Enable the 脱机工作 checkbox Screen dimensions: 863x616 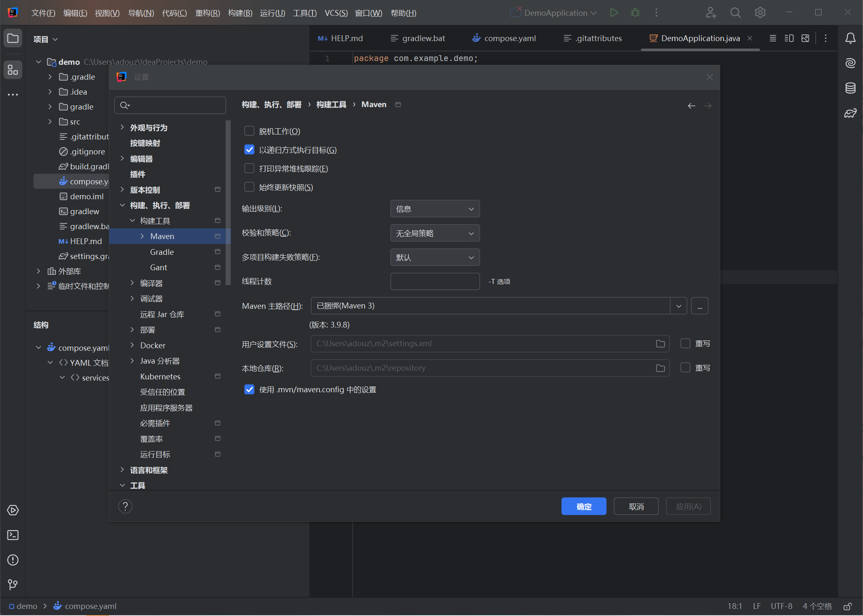pyautogui.click(x=249, y=131)
